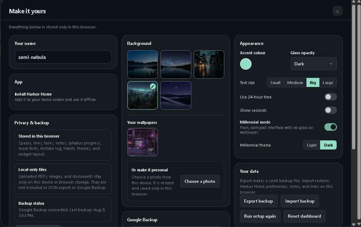Set text size to Large
361x227 pixels.
point(328,83)
